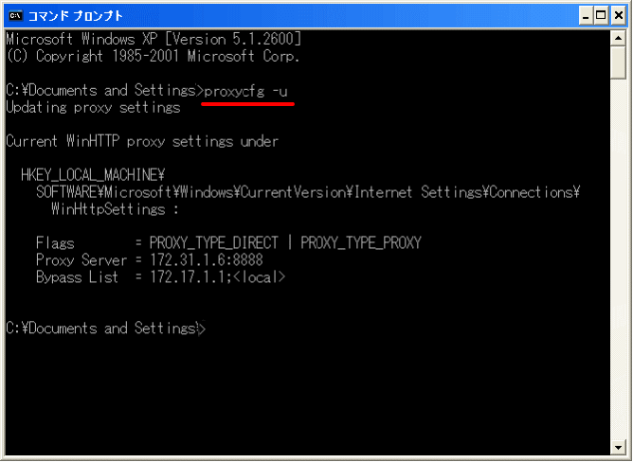The width and height of the screenshot is (633, 462).
Task: Click the vertical scrollbar thumb
Action: [x=618, y=62]
